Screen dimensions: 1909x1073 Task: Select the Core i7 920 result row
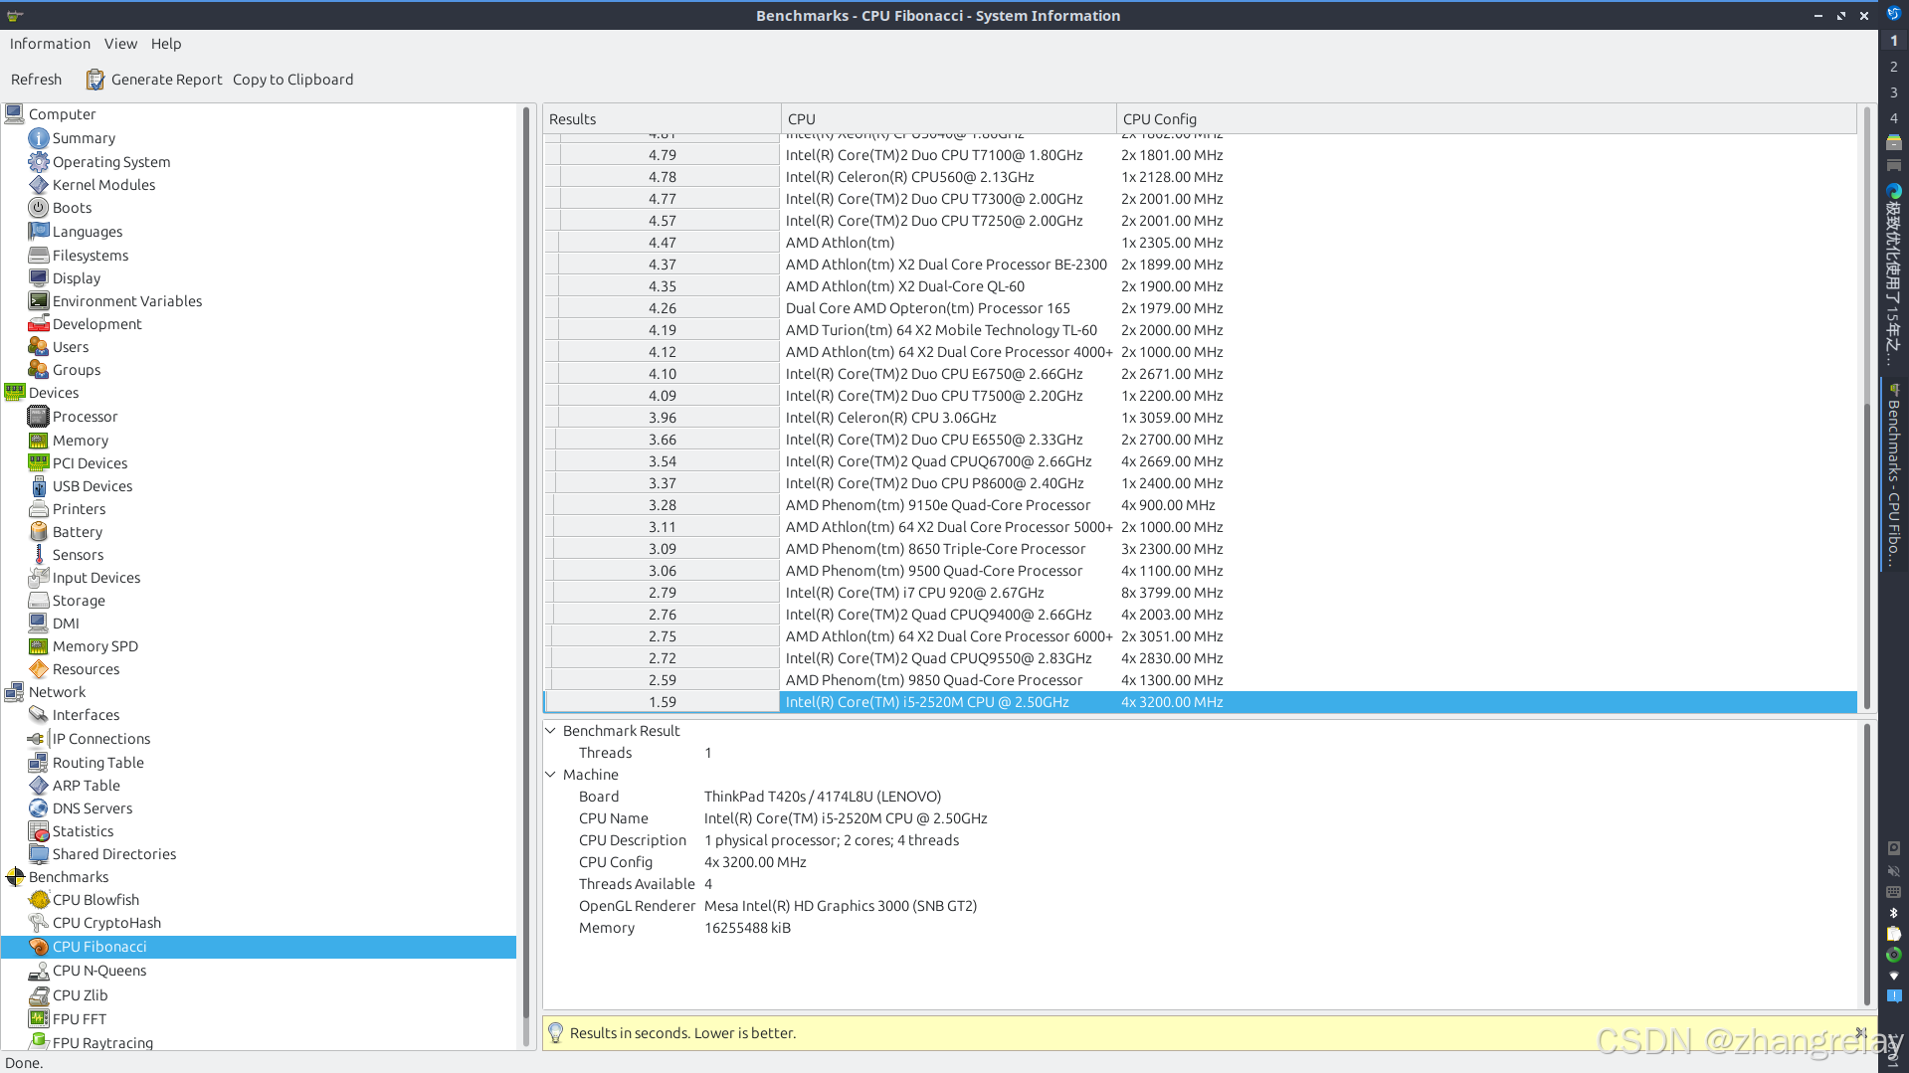point(1200,593)
